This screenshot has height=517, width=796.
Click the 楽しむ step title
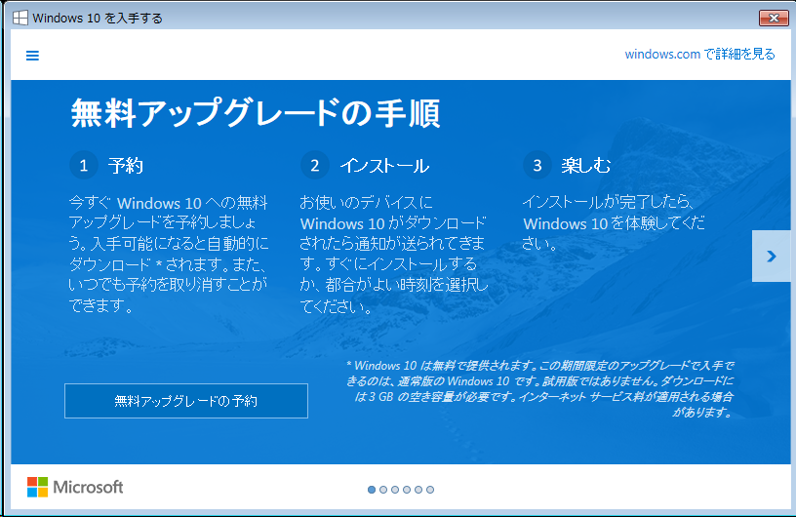click(x=586, y=166)
